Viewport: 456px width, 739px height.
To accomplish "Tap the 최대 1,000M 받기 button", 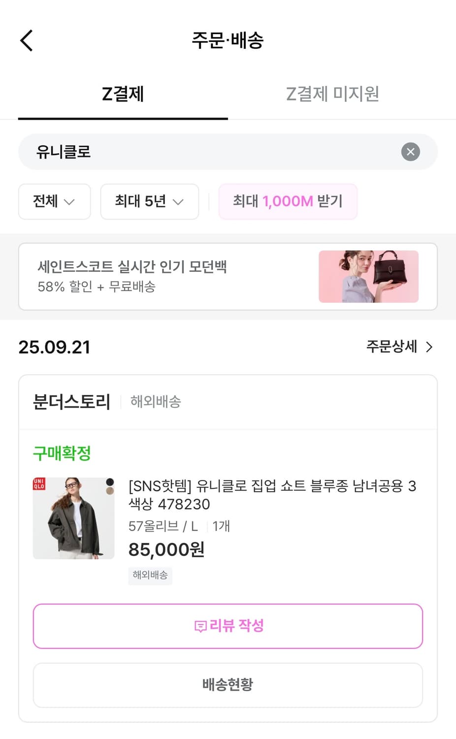I will coord(288,202).
